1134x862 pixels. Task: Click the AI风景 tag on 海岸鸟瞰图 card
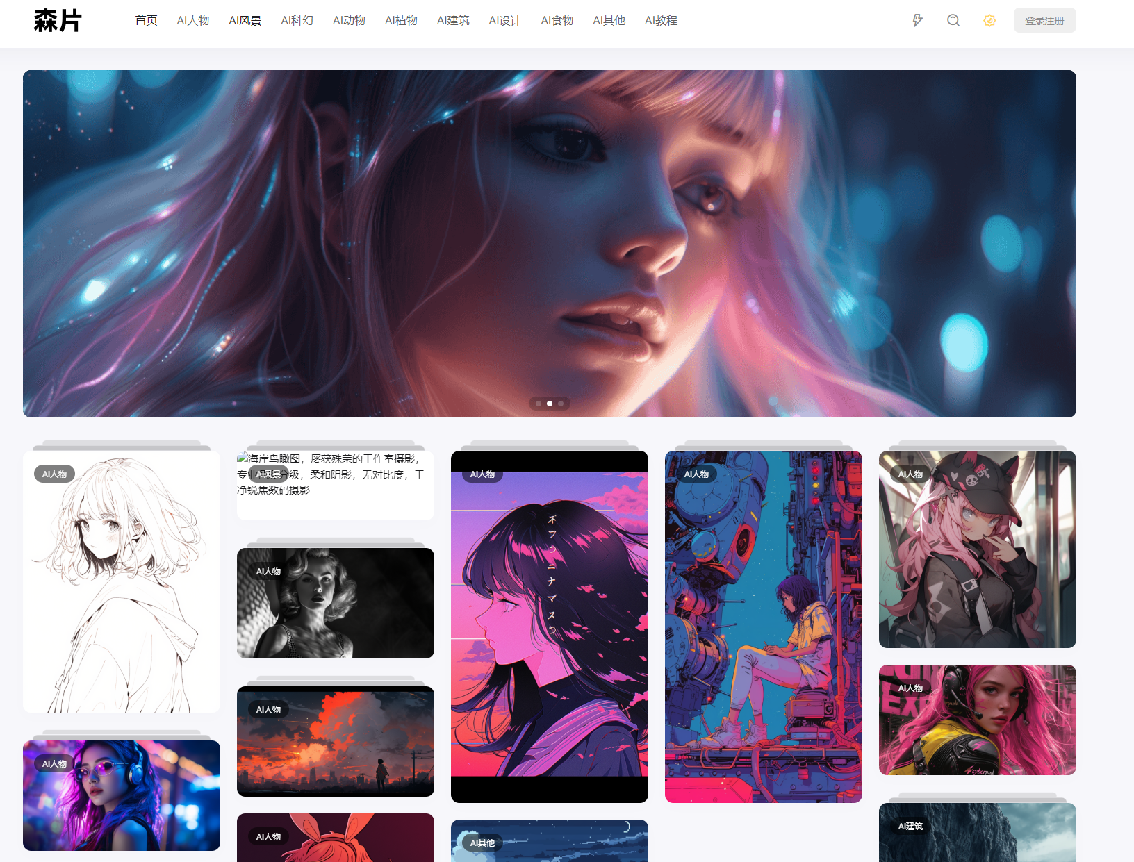pos(268,474)
